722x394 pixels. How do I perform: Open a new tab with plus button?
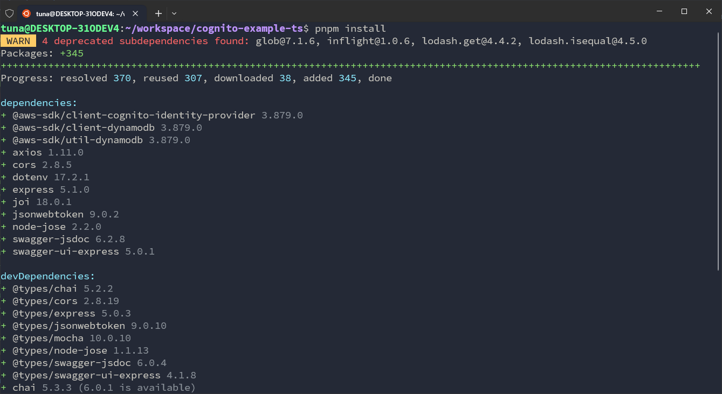[159, 13]
